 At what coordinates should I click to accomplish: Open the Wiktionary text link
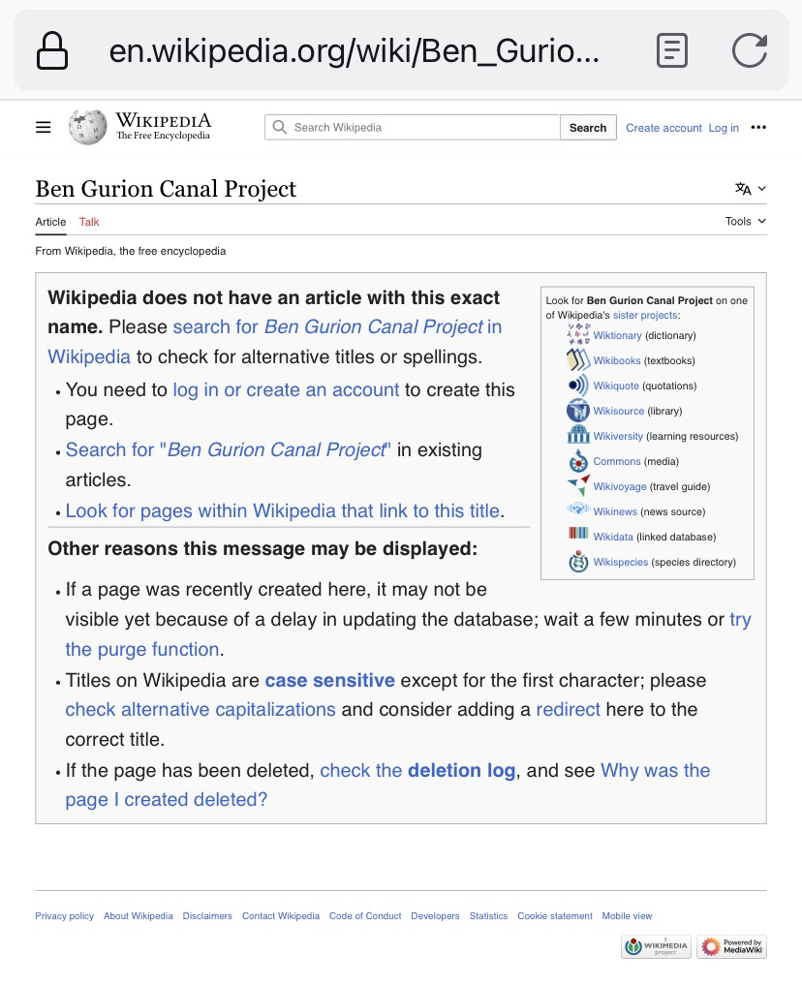coord(618,335)
